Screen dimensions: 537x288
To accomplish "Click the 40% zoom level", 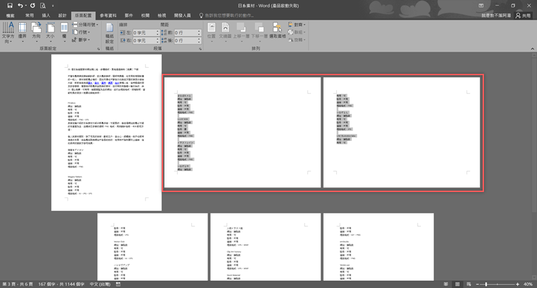I will tap(528, 284).
